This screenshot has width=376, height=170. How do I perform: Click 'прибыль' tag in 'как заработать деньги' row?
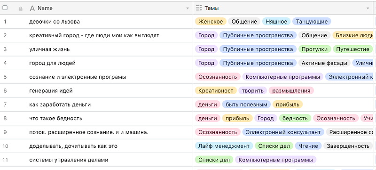(x=288, y=105)
